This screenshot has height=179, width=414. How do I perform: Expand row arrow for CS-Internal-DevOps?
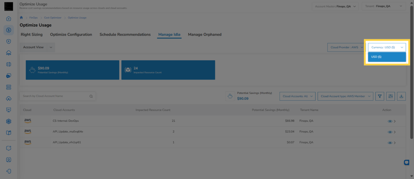[x=395, y=121]
